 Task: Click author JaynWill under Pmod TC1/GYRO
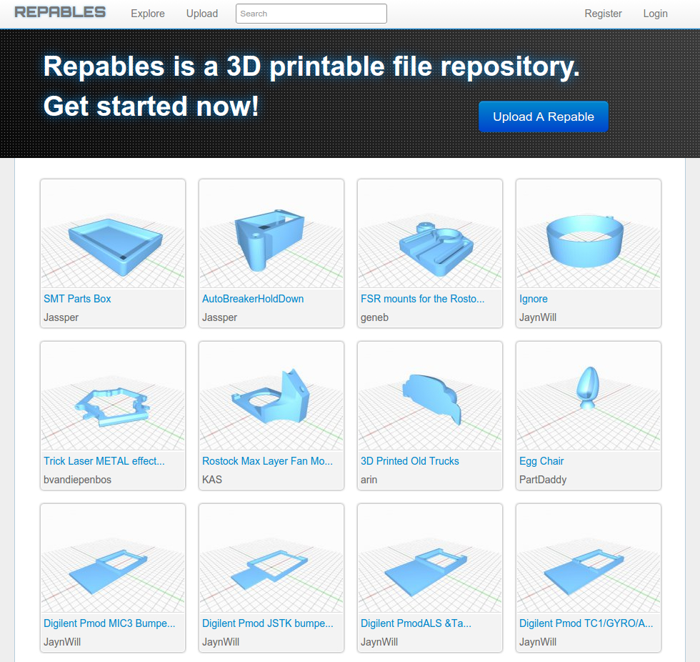537,642
